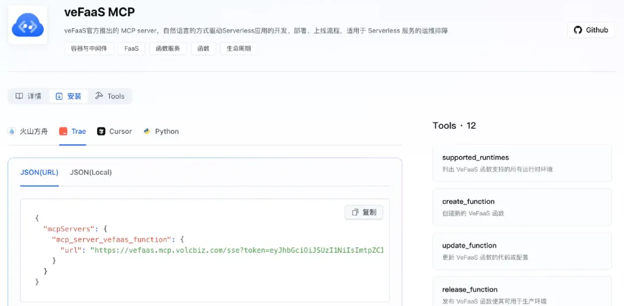The width and height of the screenshot is (624, 306).
Task: Open the create_function tool card
Action: click(x=522, y=207)
